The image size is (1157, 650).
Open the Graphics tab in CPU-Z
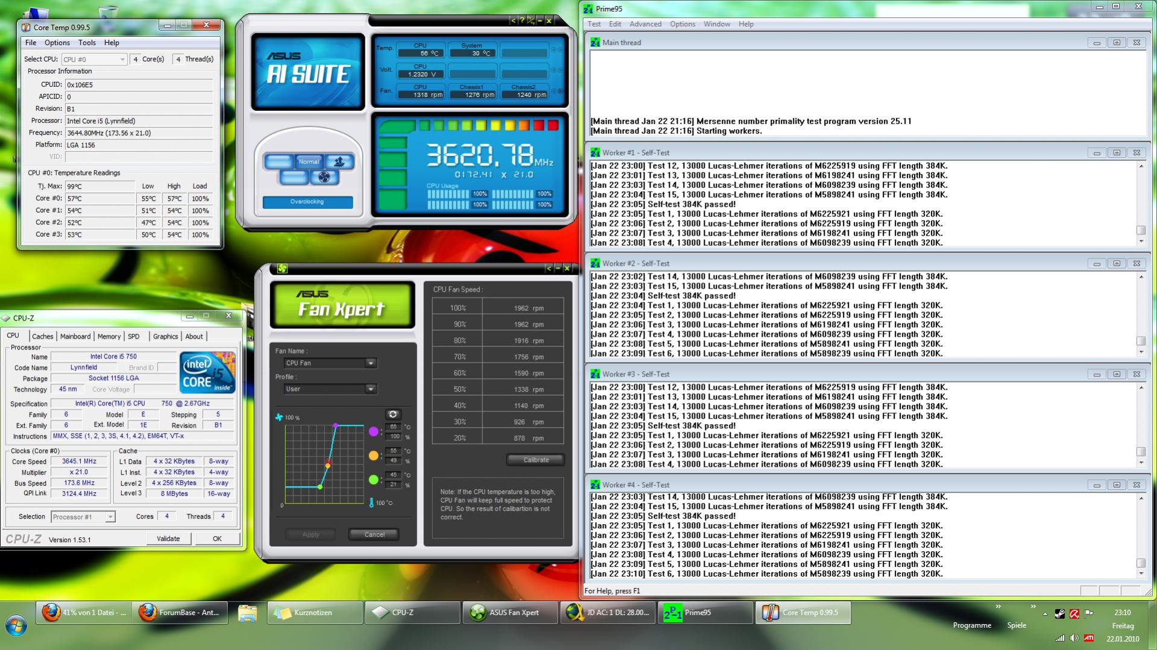[165, 337]
